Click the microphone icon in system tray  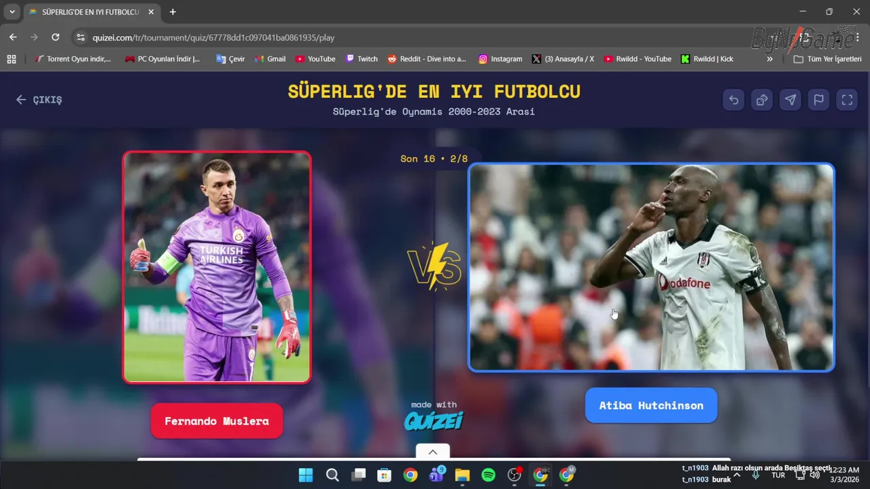click(x=755, y=475)
